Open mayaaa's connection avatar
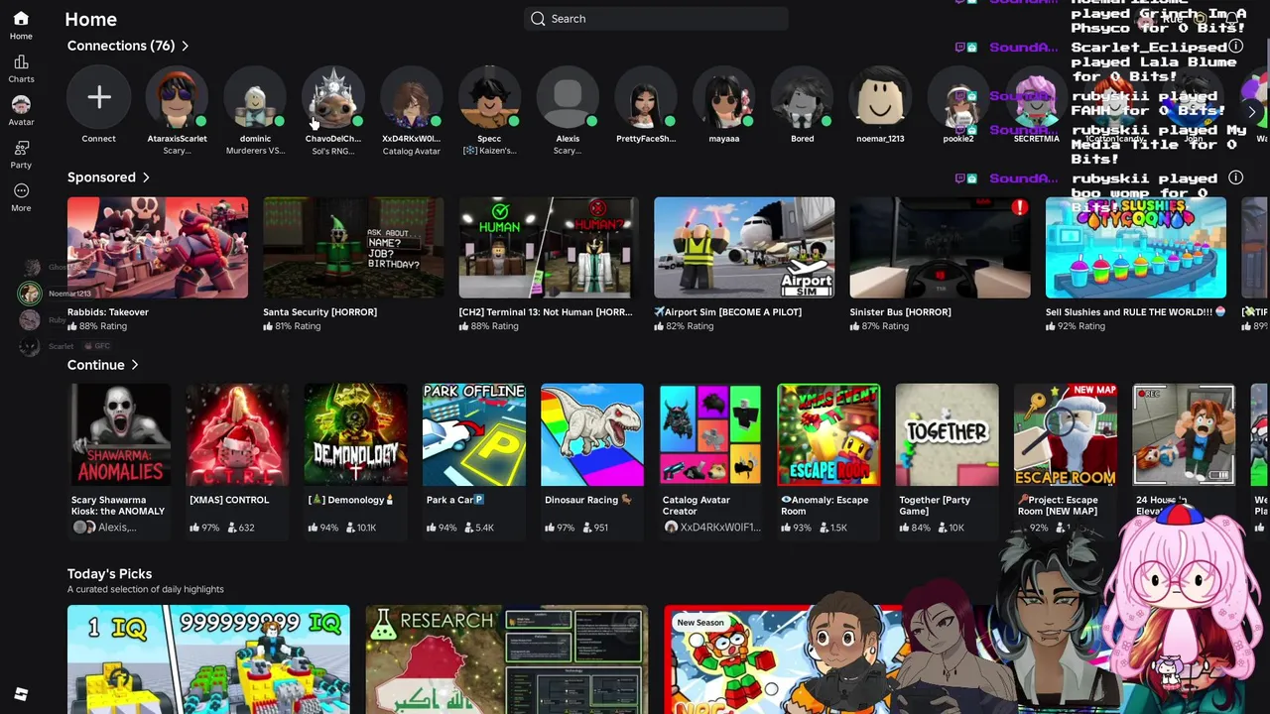1270x714 pixels. [724, 97]
